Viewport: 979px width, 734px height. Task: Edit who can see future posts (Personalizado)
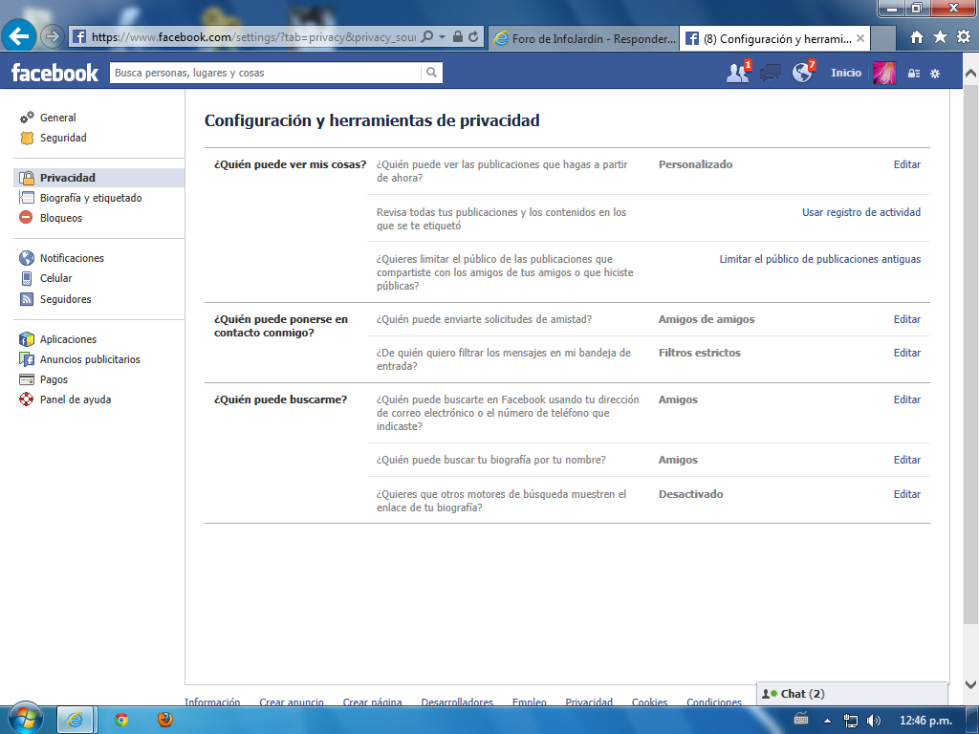tap(906, 164)
